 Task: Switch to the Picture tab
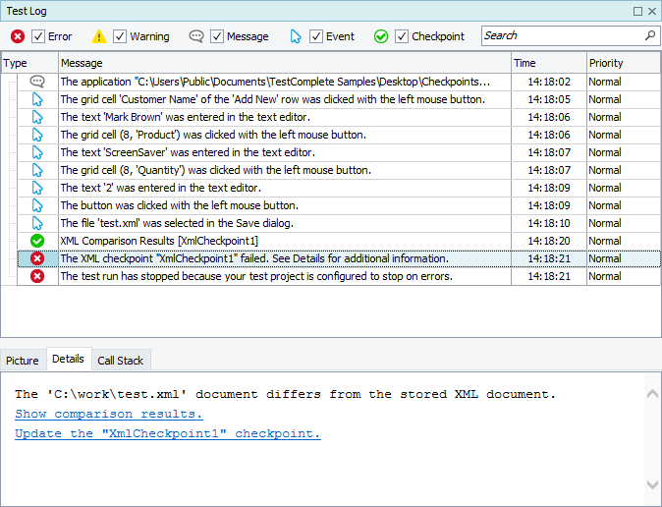tap(23, 361)
